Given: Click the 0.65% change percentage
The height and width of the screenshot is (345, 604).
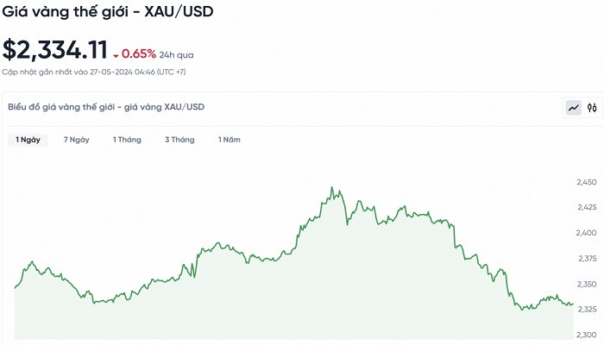Looking at the screenshot, I should (x=139, y=53).
